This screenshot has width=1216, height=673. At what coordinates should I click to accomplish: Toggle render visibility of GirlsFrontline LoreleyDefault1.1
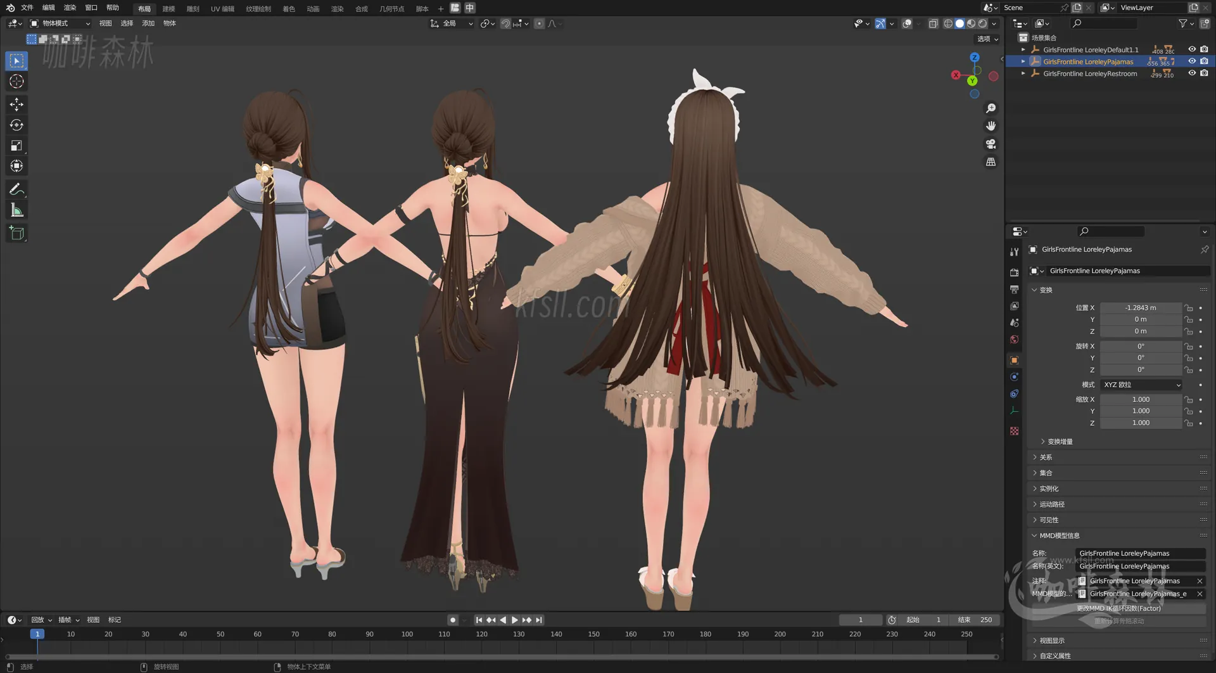coord(1205,49)
